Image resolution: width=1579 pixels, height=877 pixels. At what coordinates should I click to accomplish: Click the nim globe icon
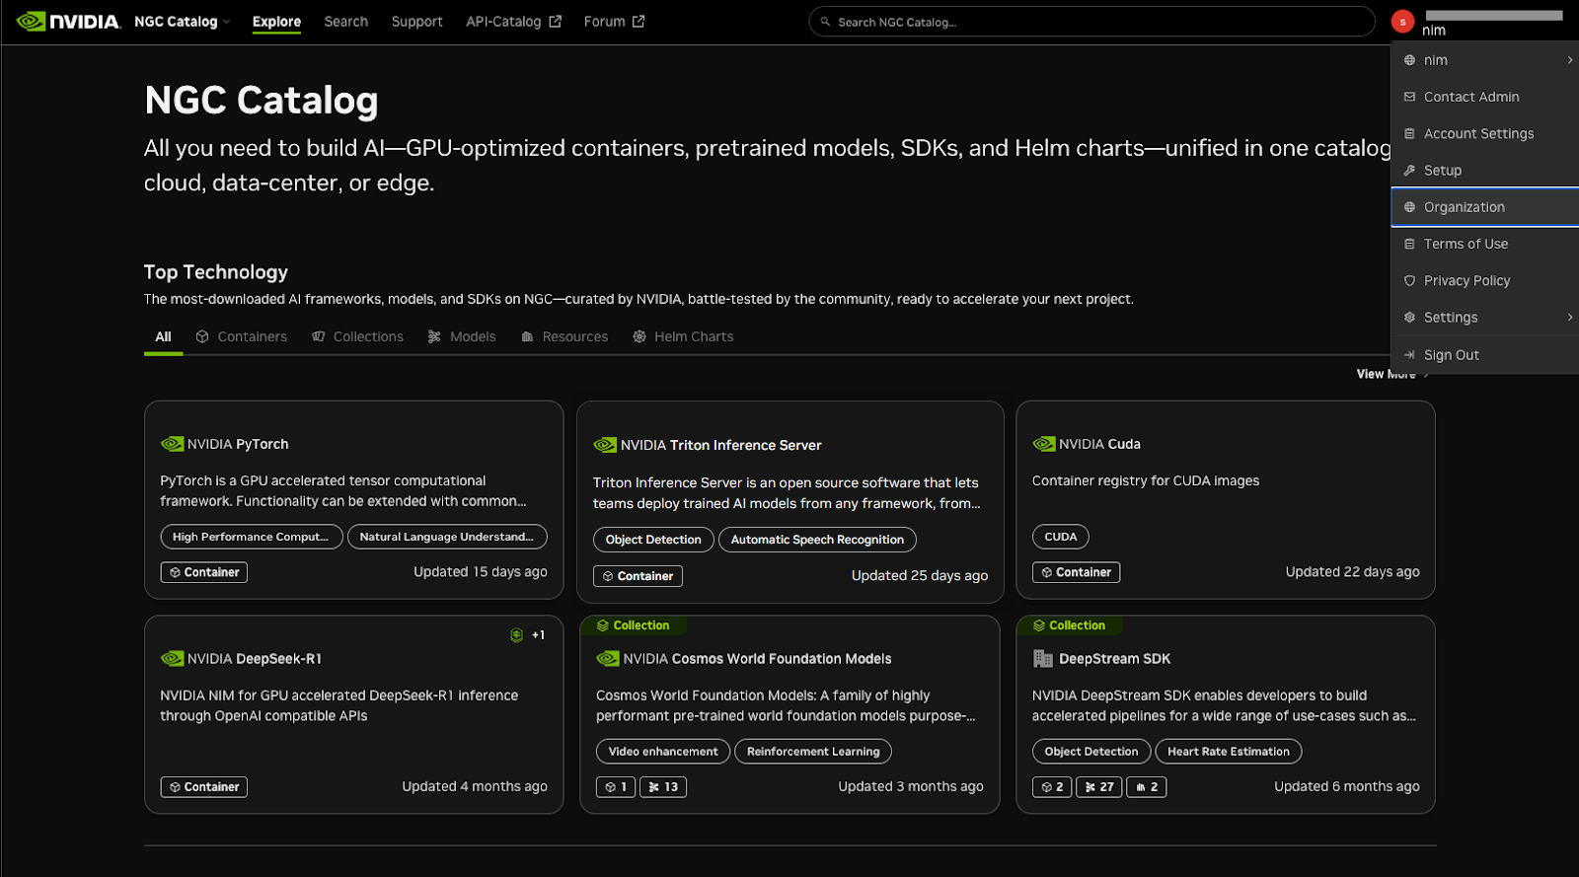click(1409, 60)
